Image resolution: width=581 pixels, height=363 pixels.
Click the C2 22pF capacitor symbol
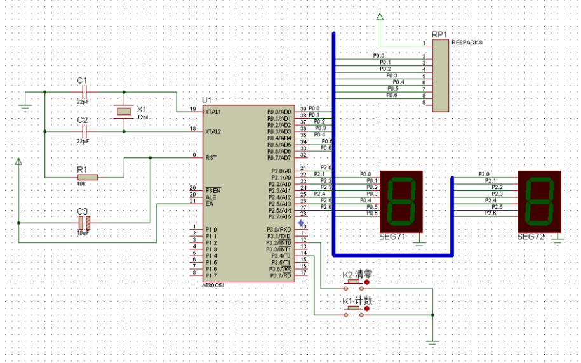pos(84,131)
